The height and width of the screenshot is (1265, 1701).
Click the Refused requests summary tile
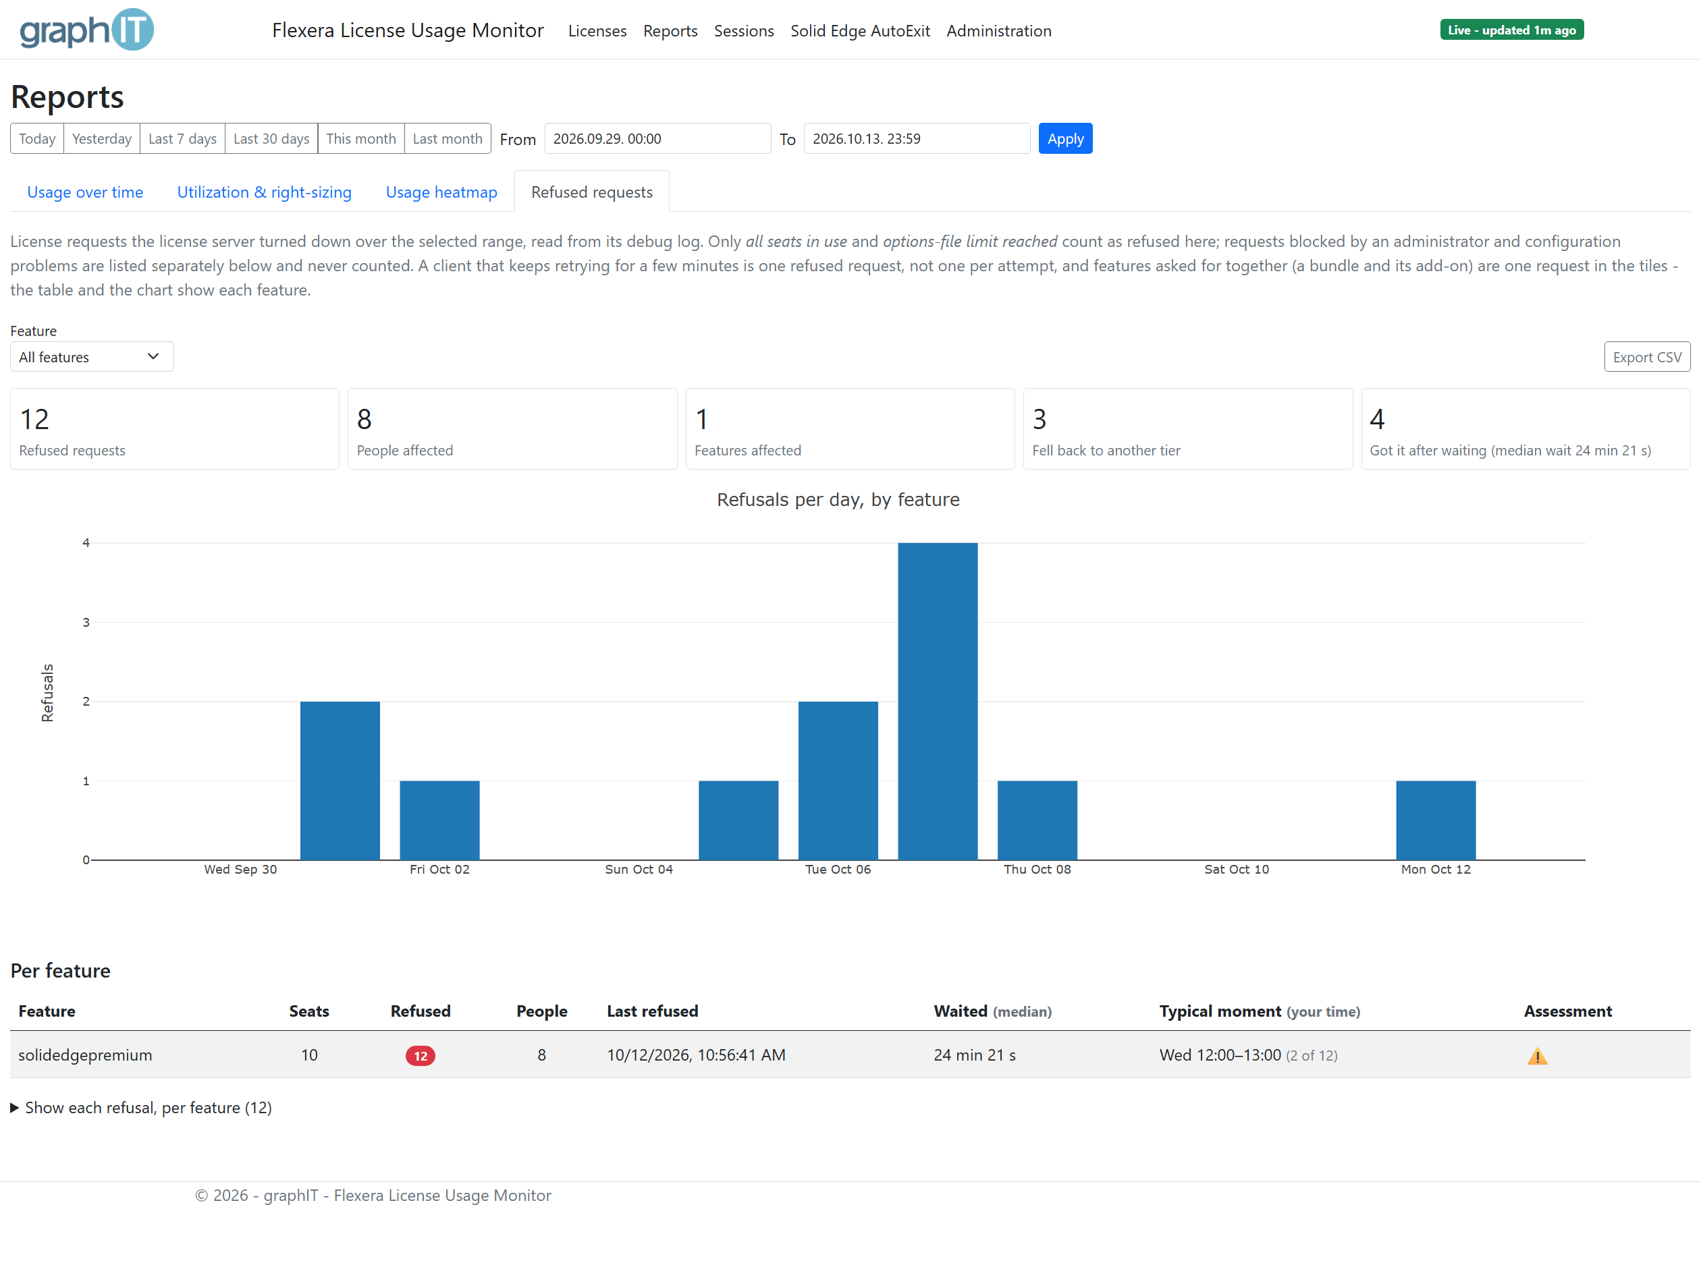[x=175, y=429]
